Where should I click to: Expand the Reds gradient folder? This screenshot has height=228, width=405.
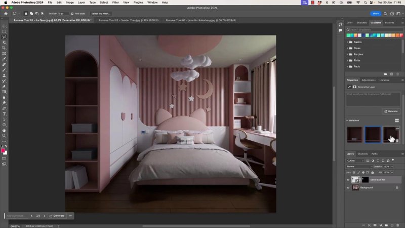347,66
